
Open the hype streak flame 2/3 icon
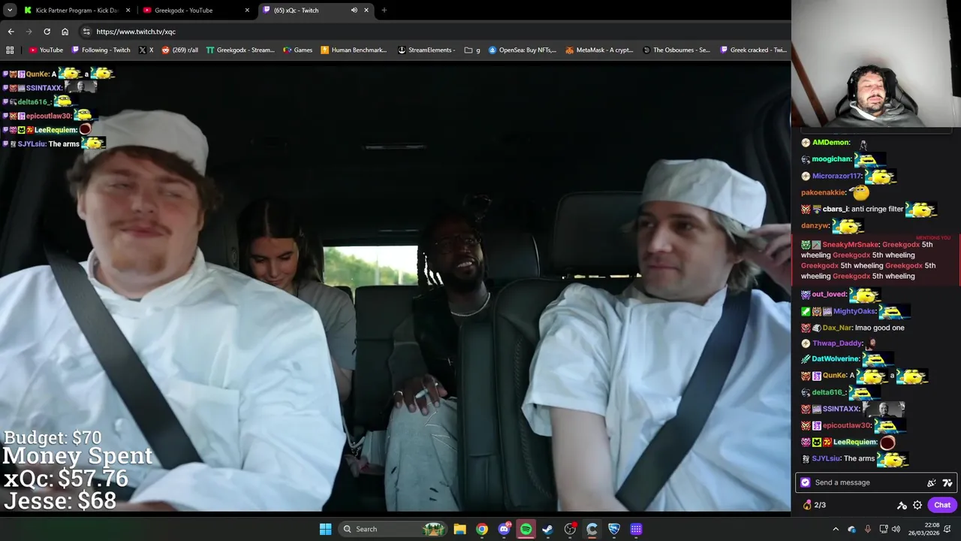pyautogui.click(x=815, y=505)
